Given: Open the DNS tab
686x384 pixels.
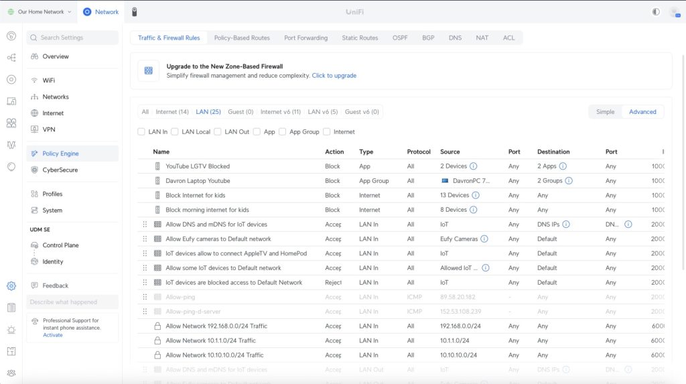Looking at the screenshot, I should (455, 38).
